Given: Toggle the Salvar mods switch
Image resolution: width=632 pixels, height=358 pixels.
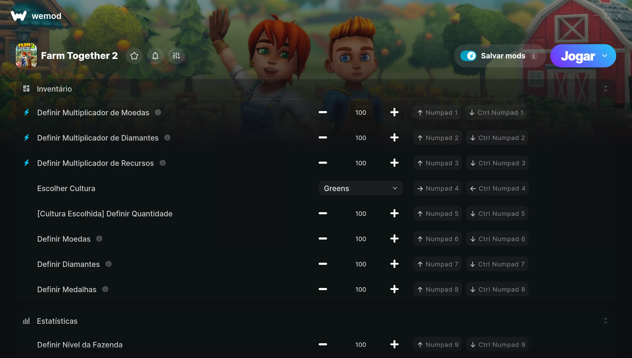Looking at the screenshot, I should click(468, 56).
